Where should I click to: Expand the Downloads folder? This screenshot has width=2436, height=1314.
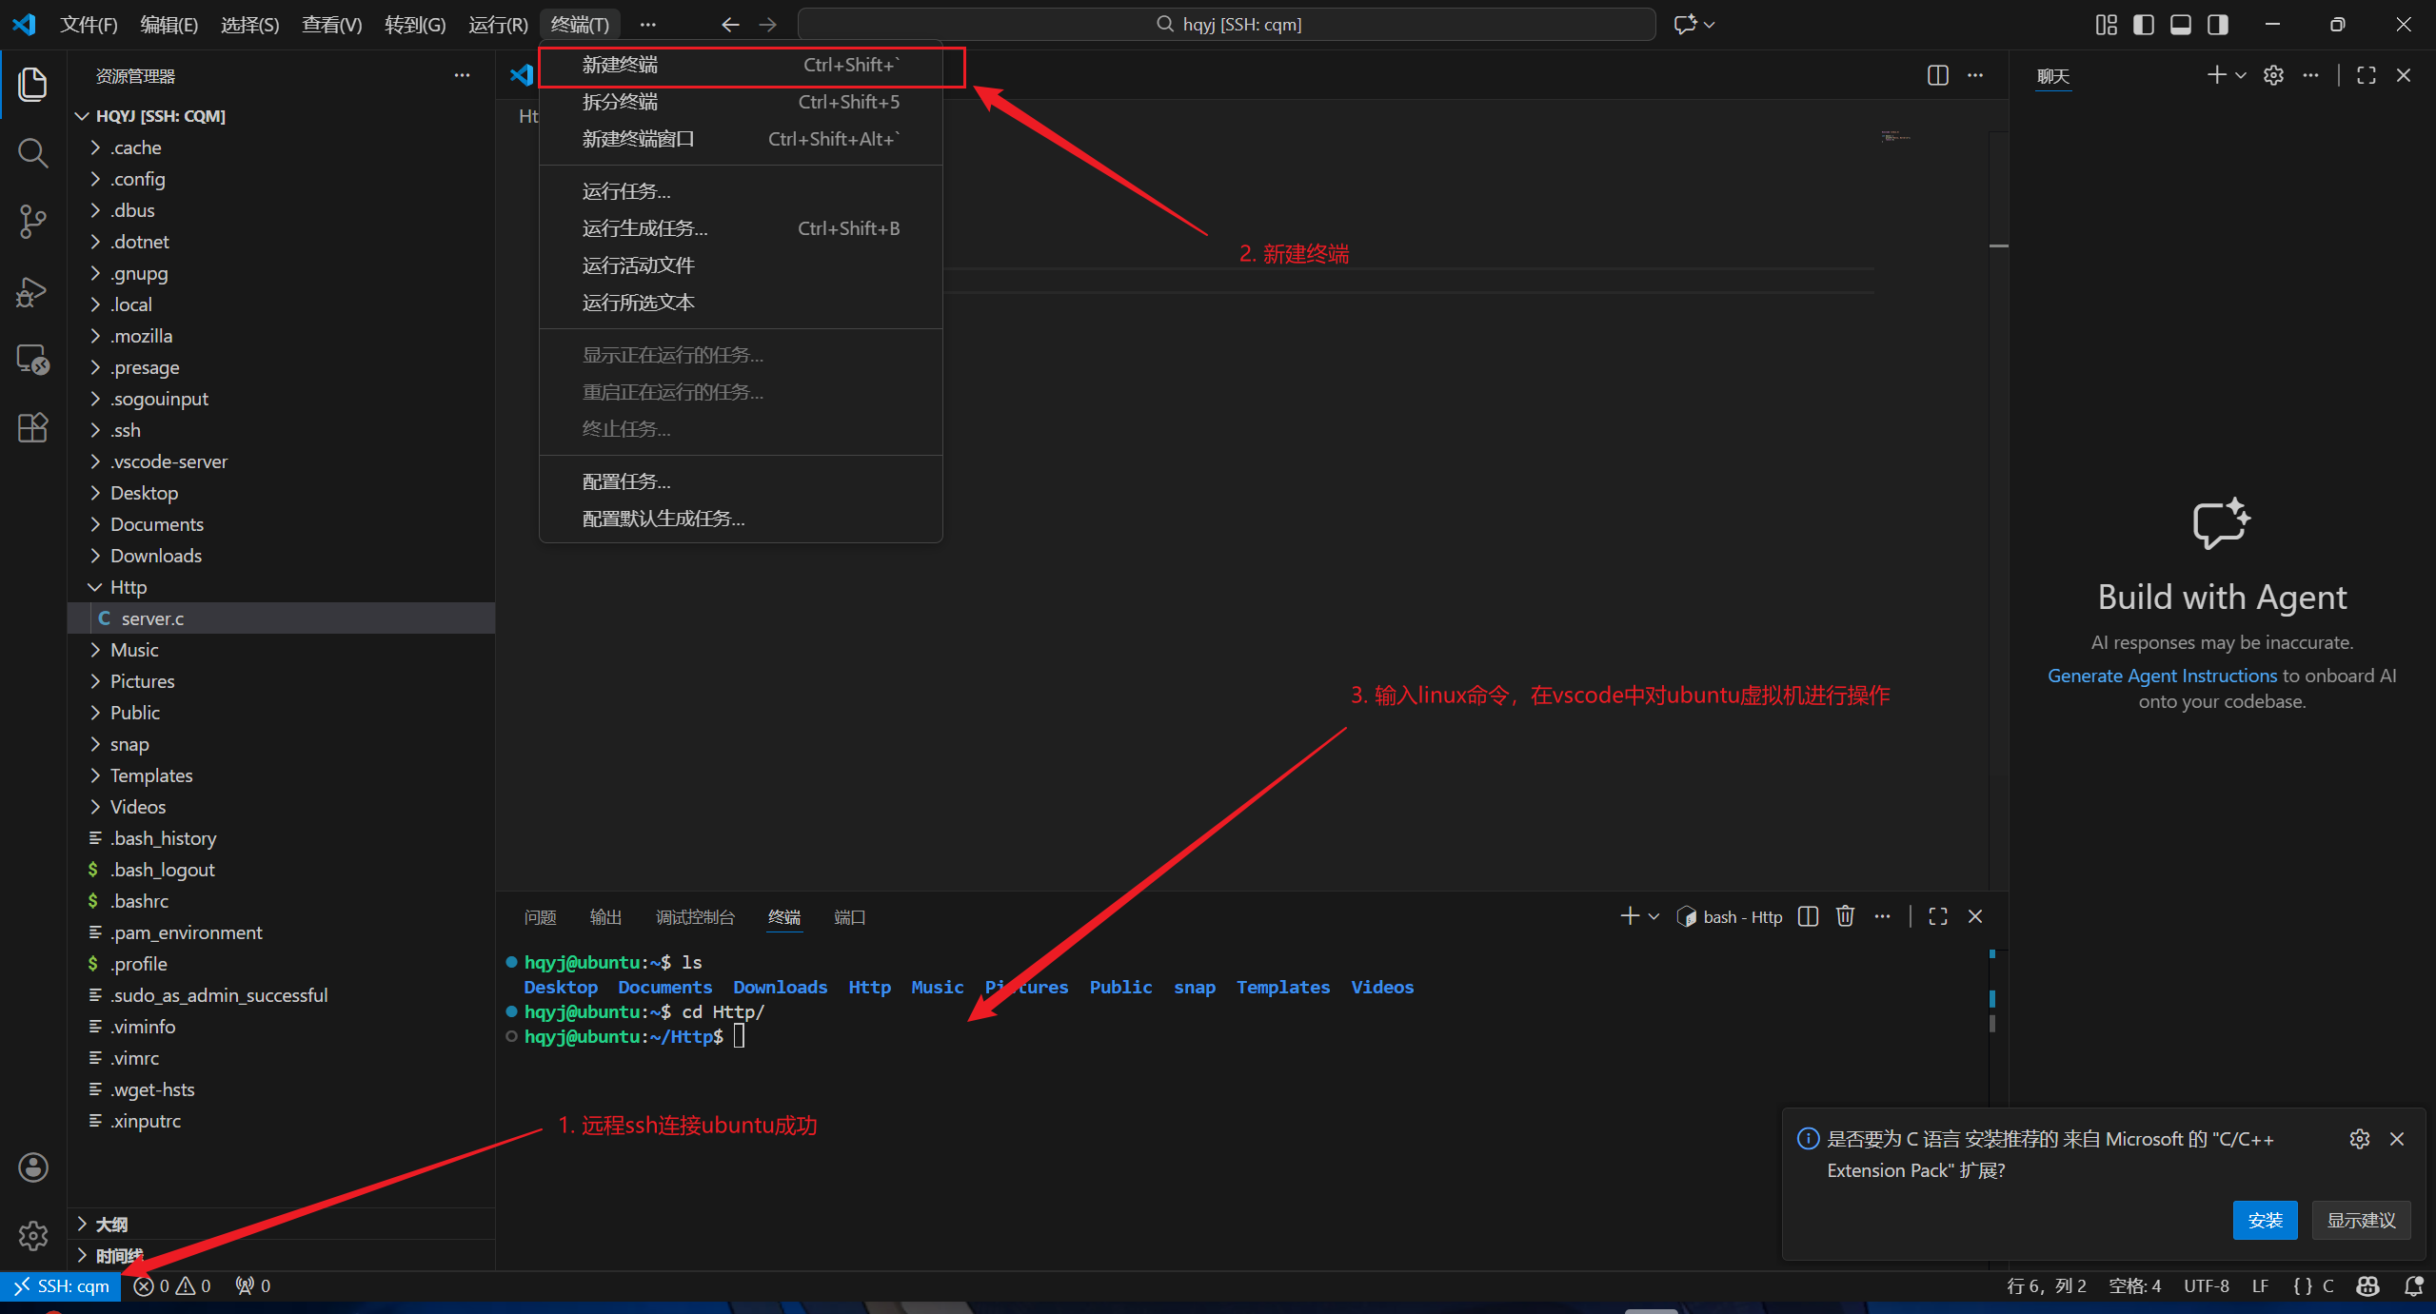coord(155,556)
